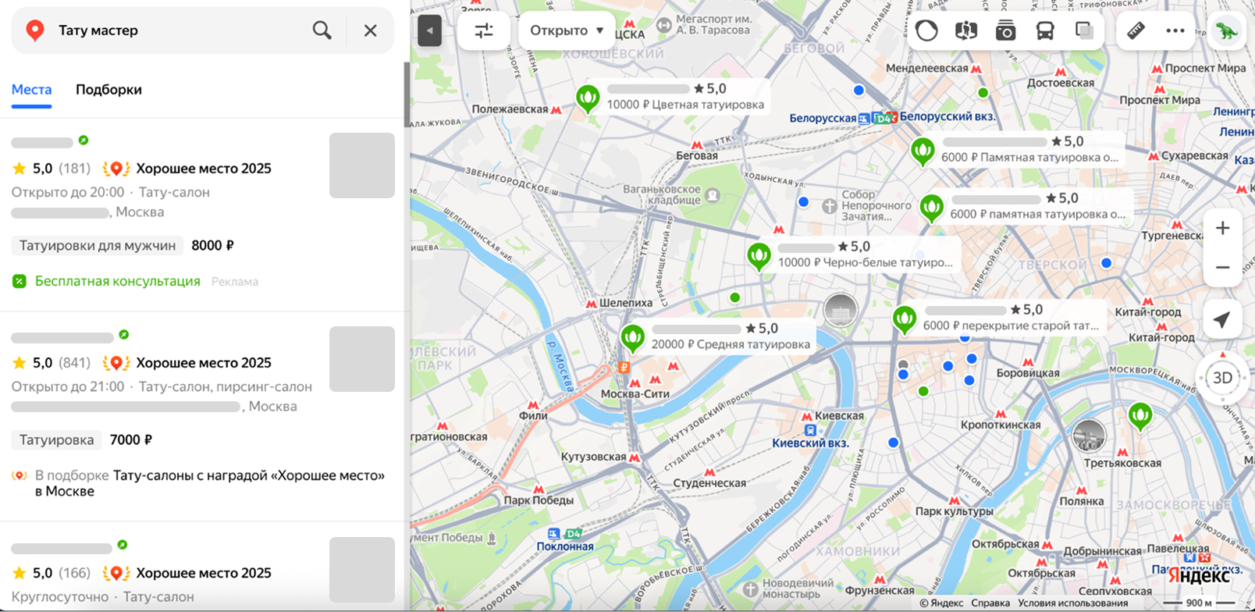
Task: Click green pin for "20000 ₽ Средняя татуировка"
Action: pos(632,339)
